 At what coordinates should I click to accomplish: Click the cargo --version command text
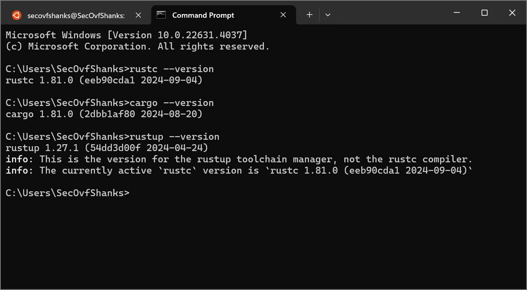[x=172, y=103]
